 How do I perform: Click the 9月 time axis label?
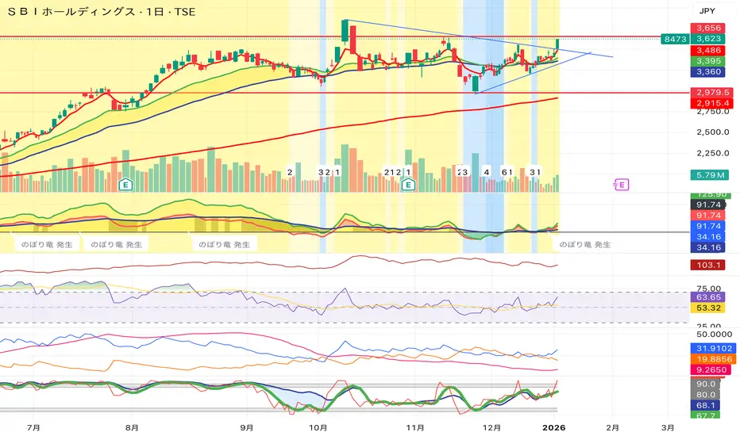(x=246, y=427)
